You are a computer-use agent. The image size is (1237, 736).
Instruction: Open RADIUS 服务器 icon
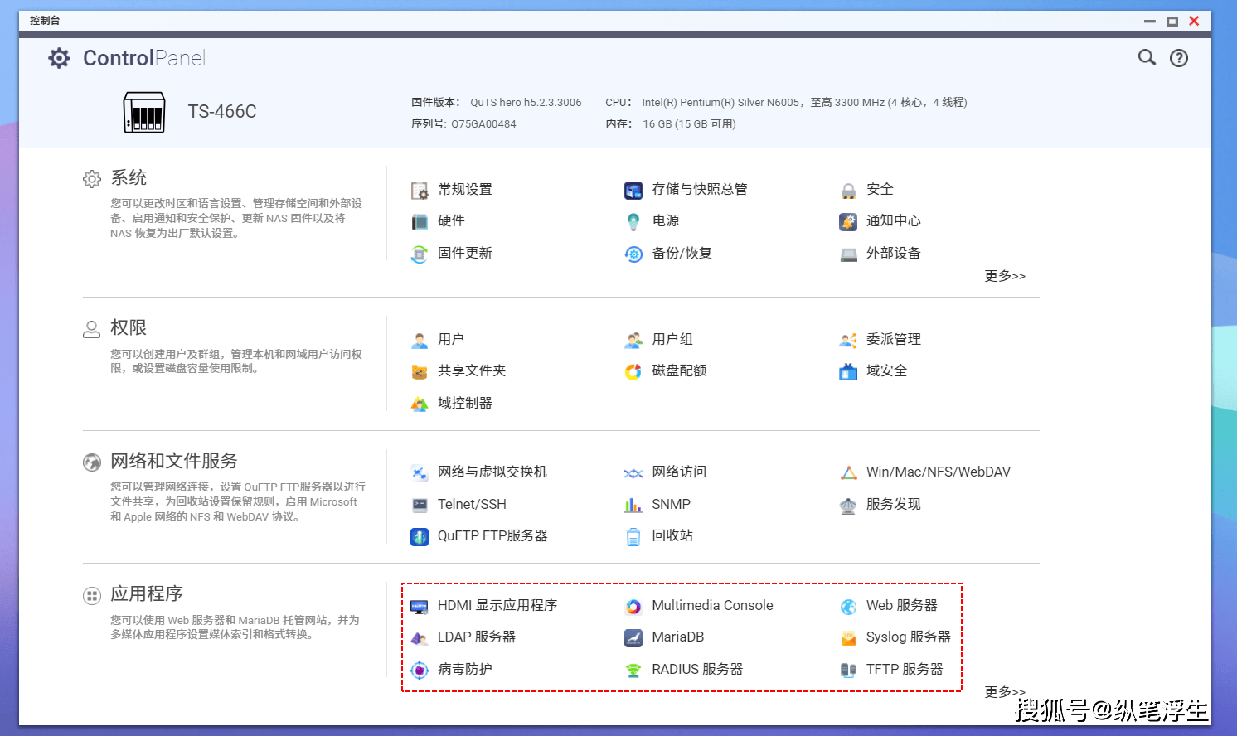point(633,670)
